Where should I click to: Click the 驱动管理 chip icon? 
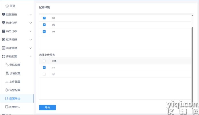pyautogui.click(x=3, y=39)
